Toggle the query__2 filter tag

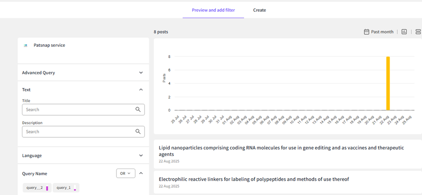coord(37,188)
